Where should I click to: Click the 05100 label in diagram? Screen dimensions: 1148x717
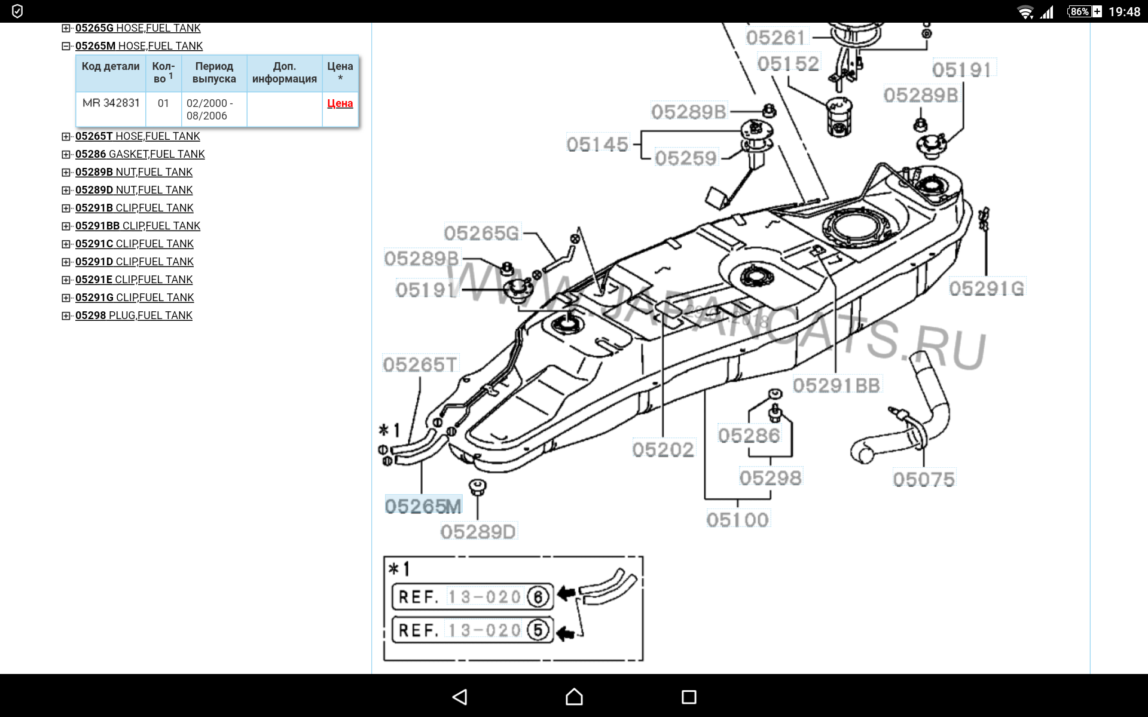737,519
